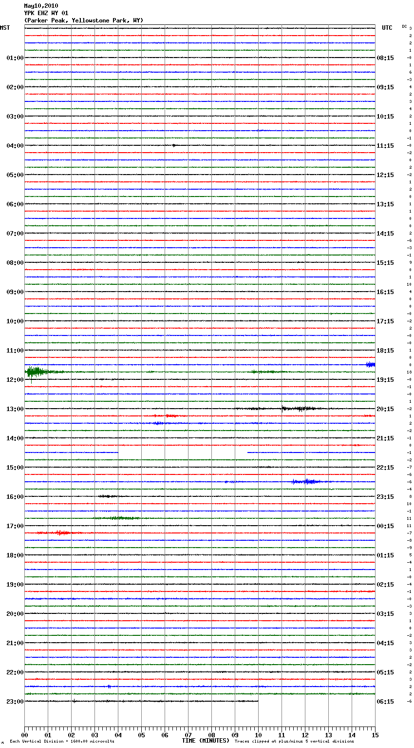Click the 07 minute axis tick label
This screenshot has height=748, width=414.
coord(188,735)
